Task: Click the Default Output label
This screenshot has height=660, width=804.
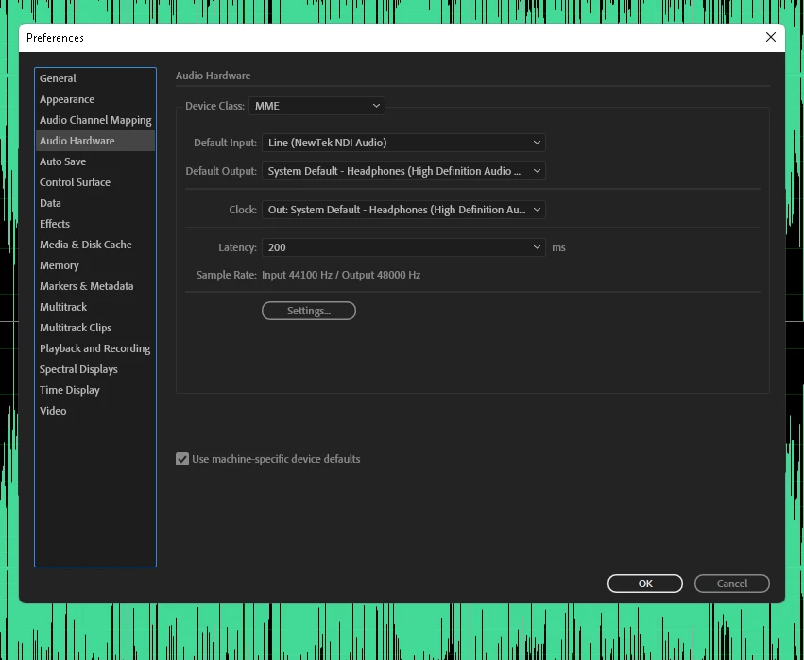Action: [221, 171]
